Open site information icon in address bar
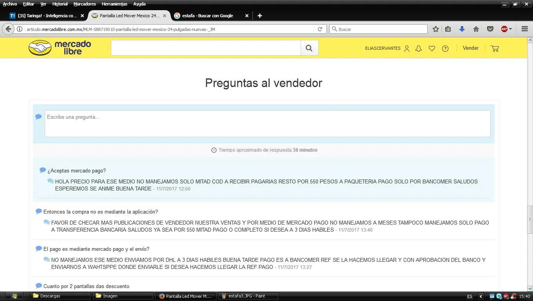Viewport: 533px width, 301px height. point(19,29)
